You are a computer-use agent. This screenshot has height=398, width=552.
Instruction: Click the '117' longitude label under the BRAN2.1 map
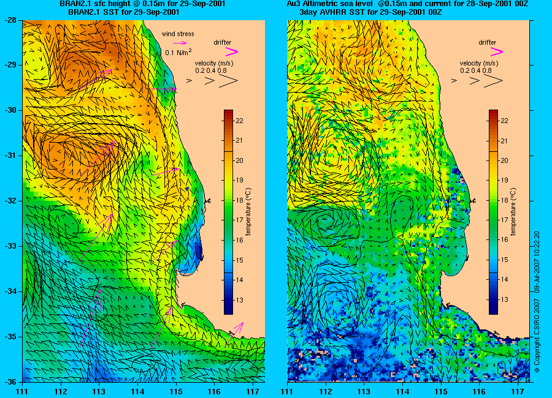[253, 392]
